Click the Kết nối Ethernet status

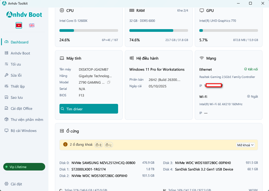(251, 69)
